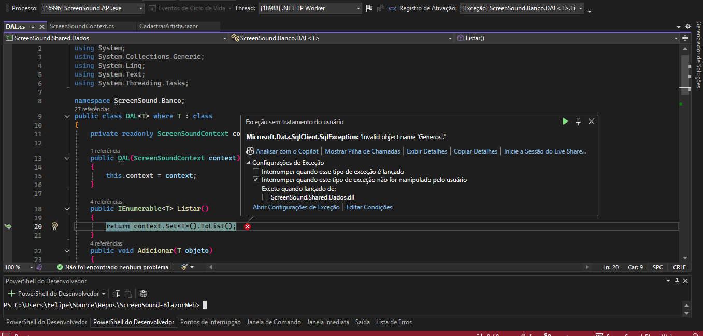Pin the exception helper popup
The height and width of the screenshot is (336, 703).
tap(578, 121)
